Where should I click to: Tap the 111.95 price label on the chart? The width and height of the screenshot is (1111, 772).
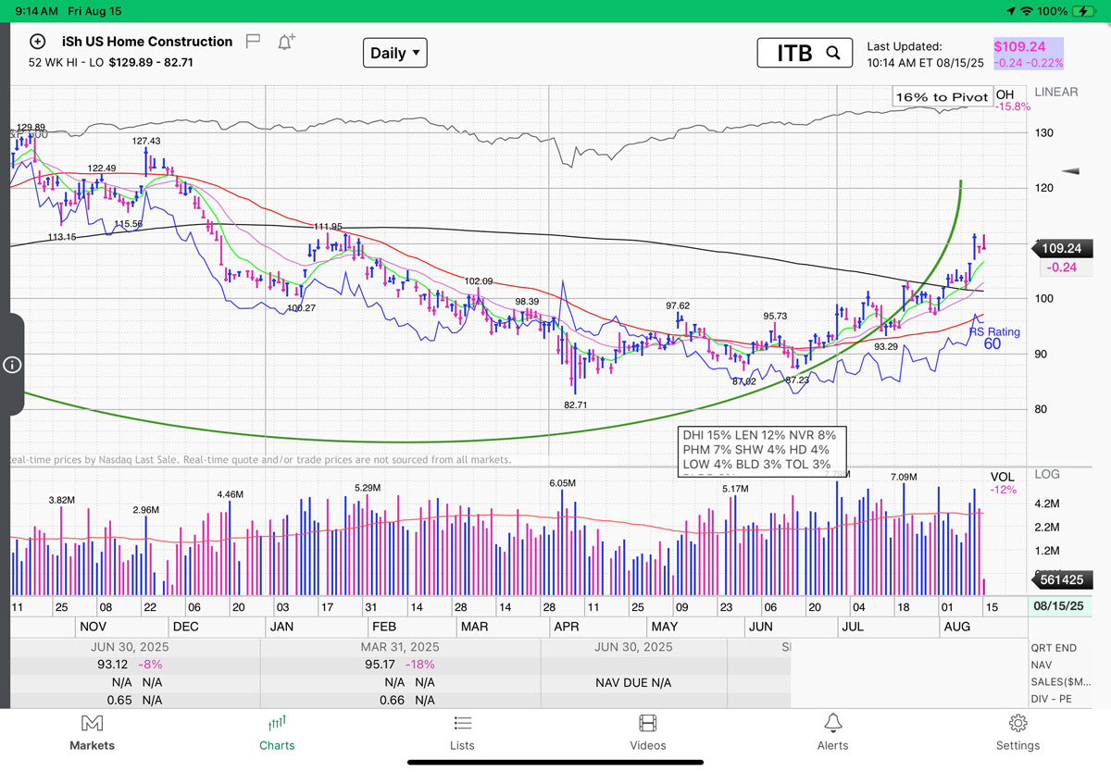point(329,226)
